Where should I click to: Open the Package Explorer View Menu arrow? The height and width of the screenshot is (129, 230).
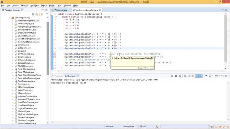pyautogui.click(x=47, y=14)
